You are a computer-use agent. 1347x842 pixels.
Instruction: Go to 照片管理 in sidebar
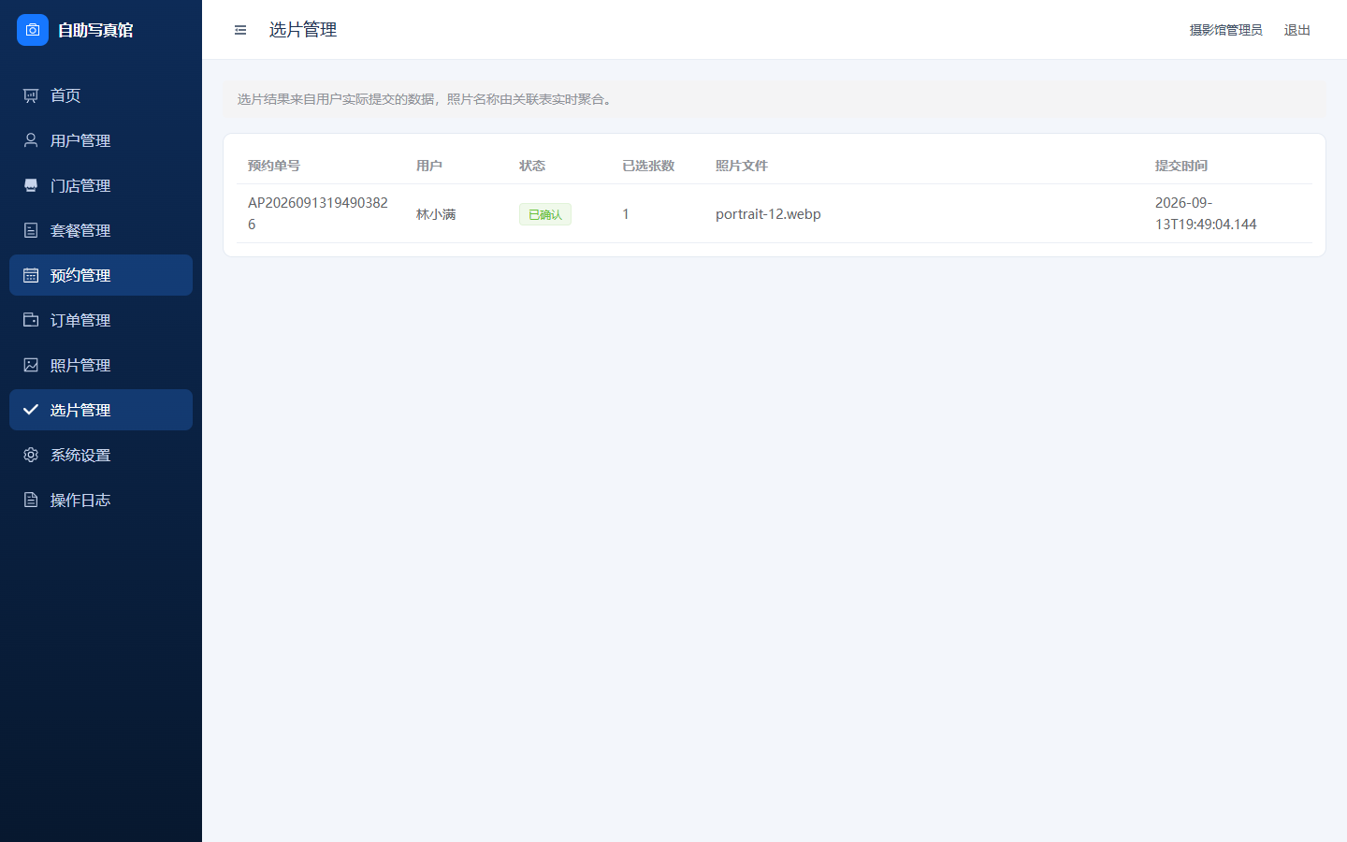[101, 365]
